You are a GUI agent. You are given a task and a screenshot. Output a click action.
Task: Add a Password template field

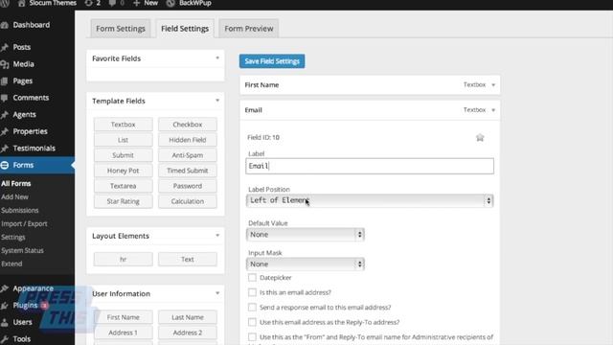[188, 186]
